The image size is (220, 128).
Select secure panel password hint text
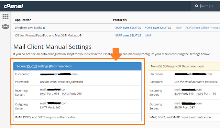coord(62,82)
